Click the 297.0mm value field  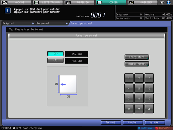pyautogui.click(x=77, y=54)
